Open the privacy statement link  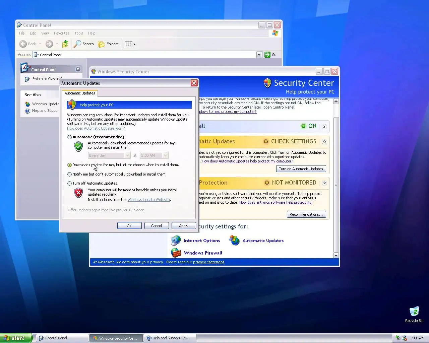209,262
